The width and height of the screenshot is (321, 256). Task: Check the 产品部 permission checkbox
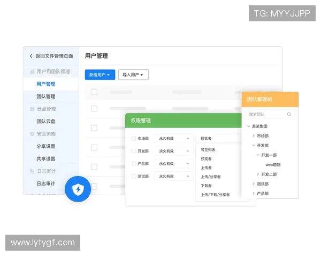click(134, 164)
